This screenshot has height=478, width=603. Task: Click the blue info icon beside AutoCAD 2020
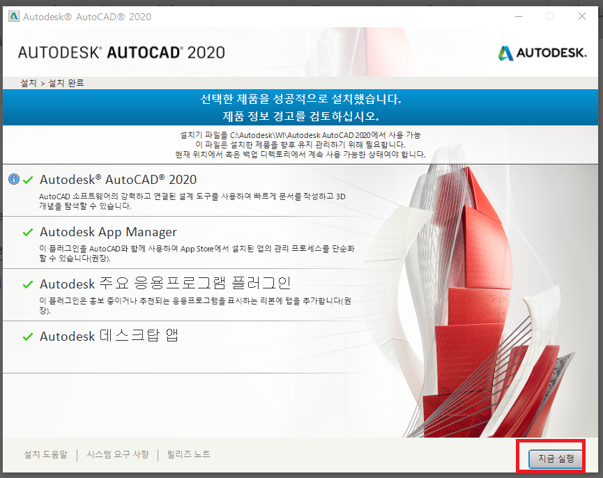pyautogui.click(x=14, y=179)
